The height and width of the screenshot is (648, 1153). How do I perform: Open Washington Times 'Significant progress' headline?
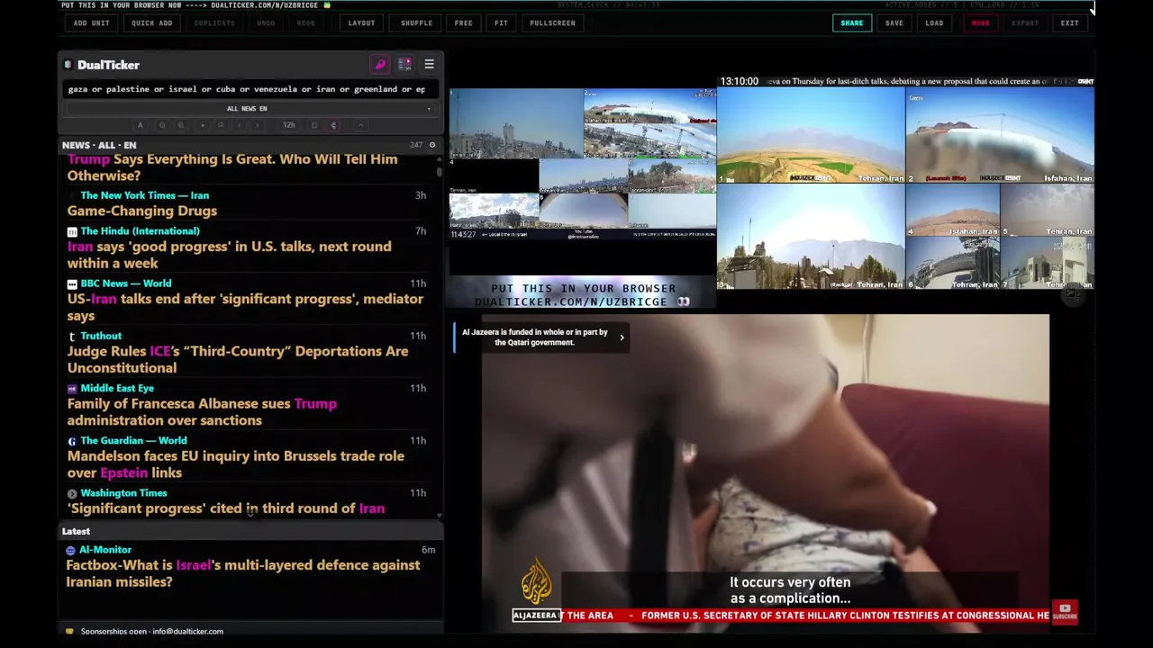[x=225, y=508]
